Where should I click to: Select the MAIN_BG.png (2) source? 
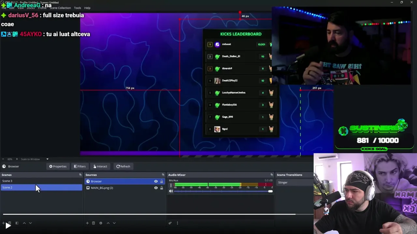tap(124, 188)
